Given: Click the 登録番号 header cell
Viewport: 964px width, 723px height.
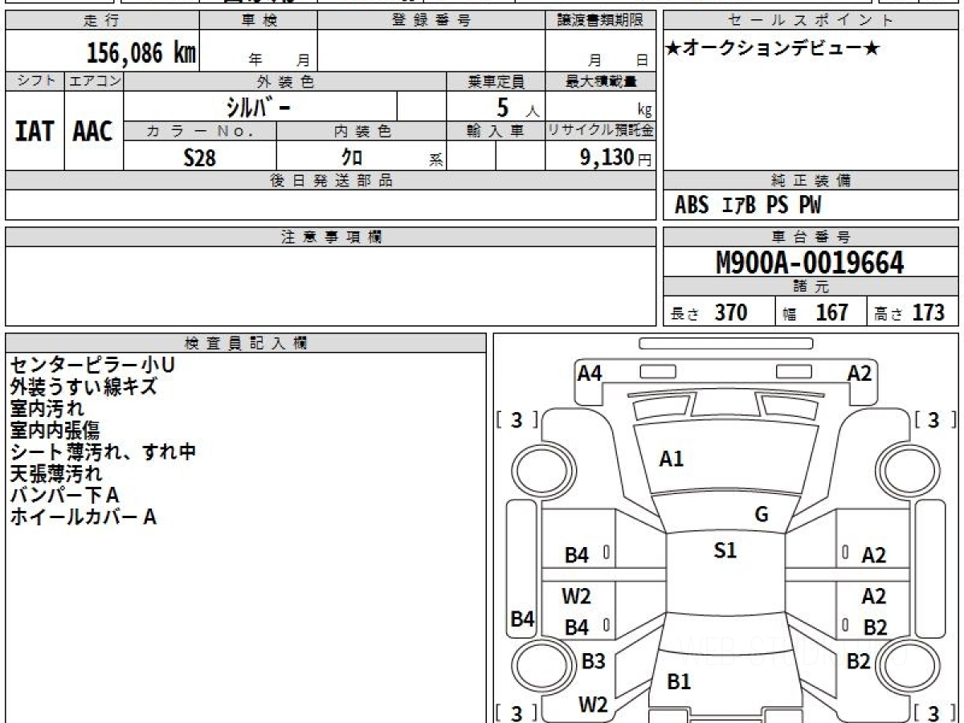Looking at the screenshot, I should coord(431,21).
